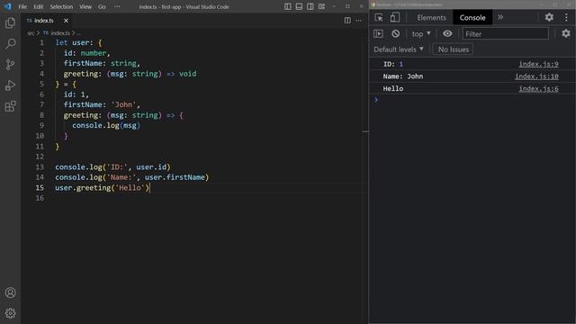This screenshot has height=324, width=576.
Task: Click the src breadcrumb
Action: [x=31, y=33]
